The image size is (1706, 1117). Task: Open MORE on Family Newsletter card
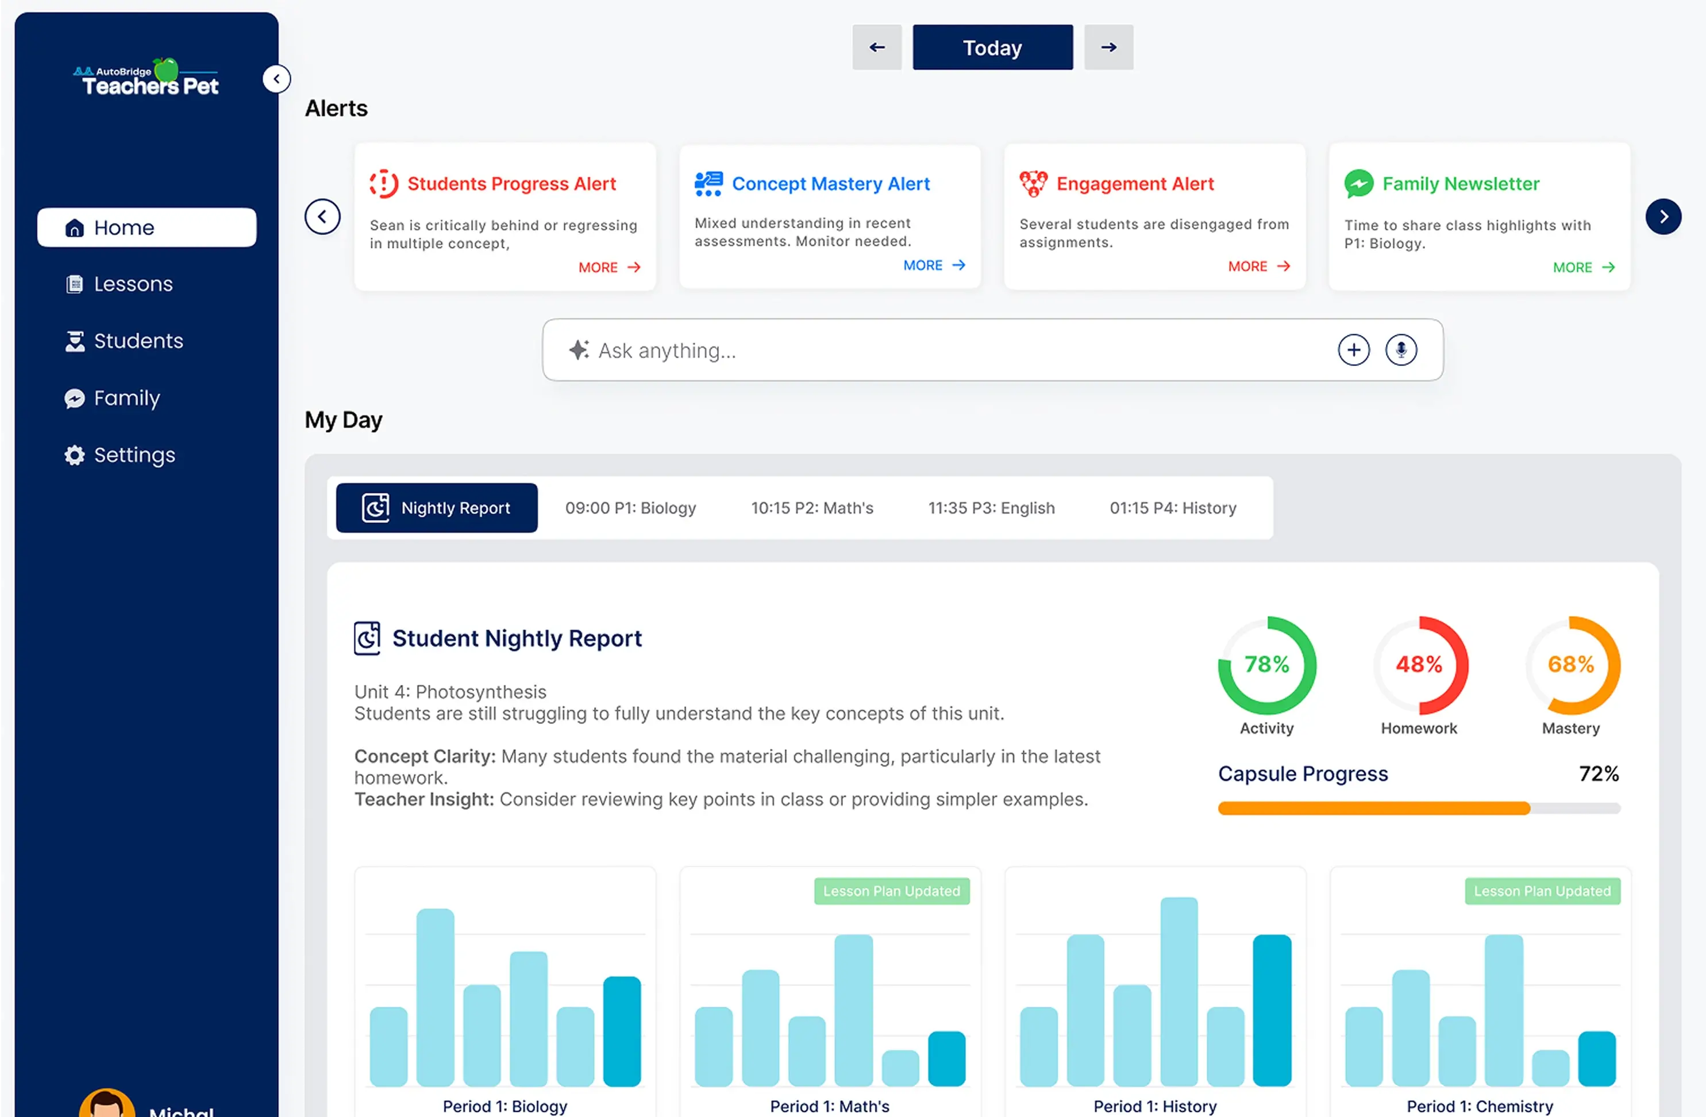tap(1584, 267)
